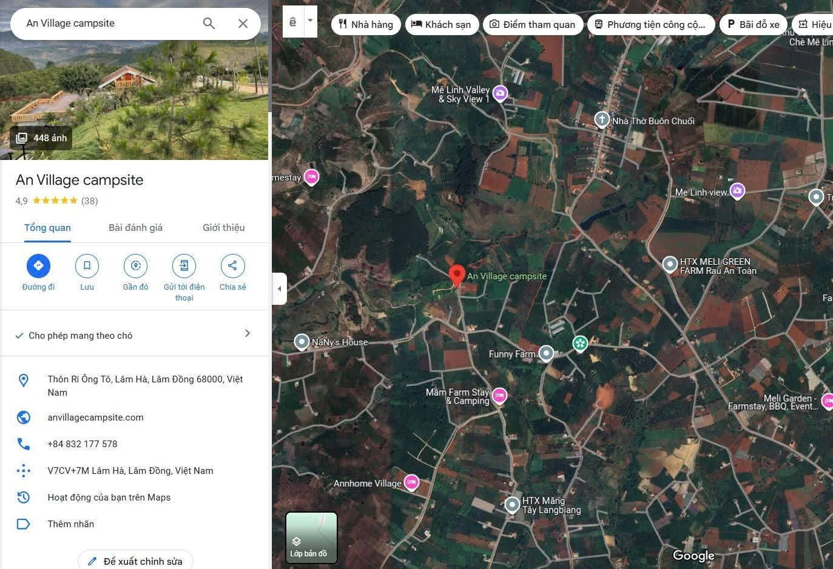Save place with the Lưu icon
Viewport: 833px width, 569px height.
point(87,266)
